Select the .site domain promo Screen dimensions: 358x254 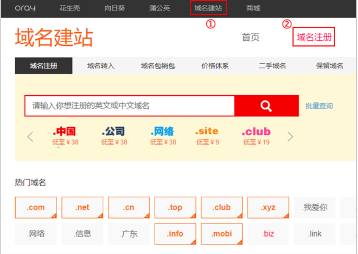[x=207, y=136]
